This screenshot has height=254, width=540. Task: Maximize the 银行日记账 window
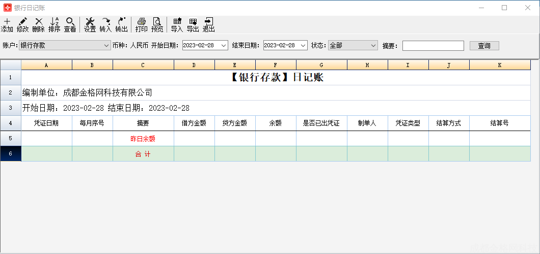click(504, 8)
